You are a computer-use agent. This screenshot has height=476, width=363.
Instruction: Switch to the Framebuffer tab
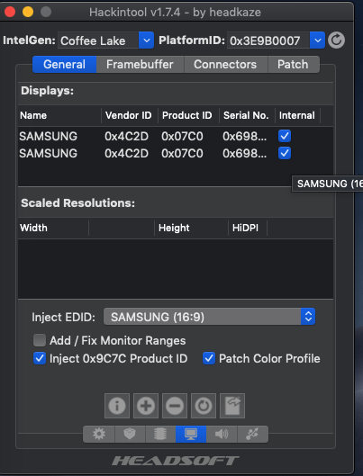(140, 65)
